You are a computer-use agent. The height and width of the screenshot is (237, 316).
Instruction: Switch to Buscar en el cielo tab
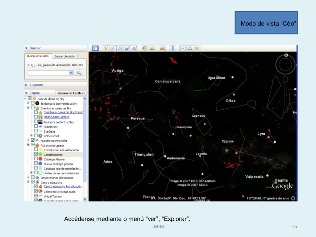point(38,56)
